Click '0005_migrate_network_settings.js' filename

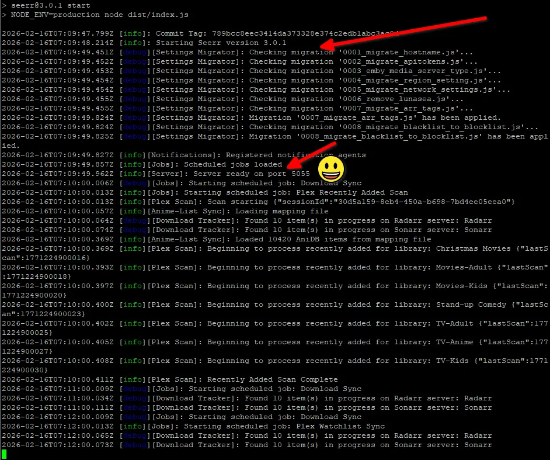point(417,89)
